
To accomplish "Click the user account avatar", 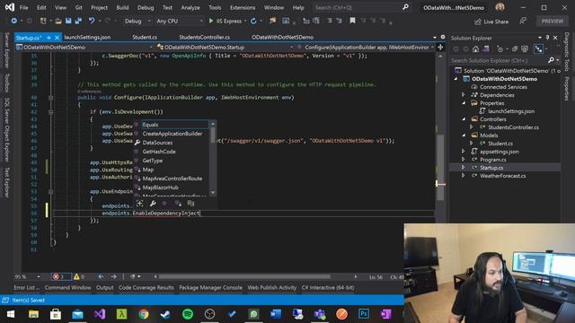I will click(500, 7).
